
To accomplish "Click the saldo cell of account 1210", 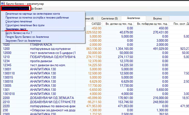I will coord(94,57).
